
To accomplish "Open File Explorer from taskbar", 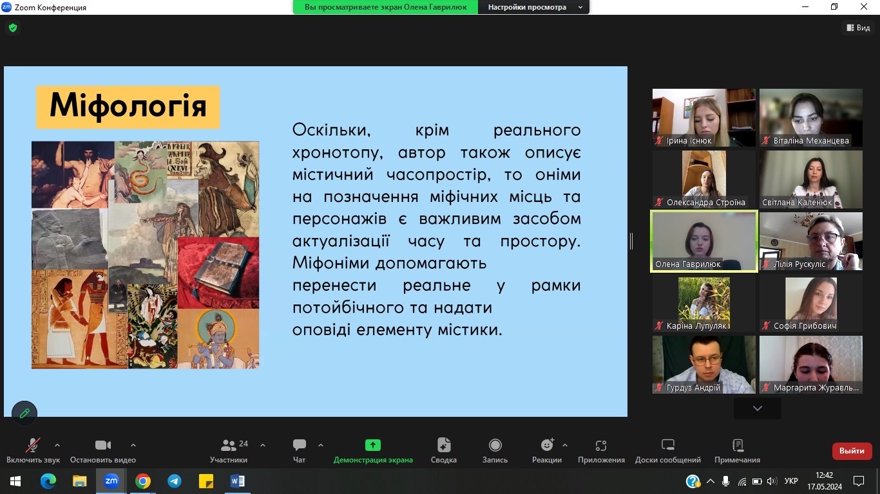I will pos(80,481).
